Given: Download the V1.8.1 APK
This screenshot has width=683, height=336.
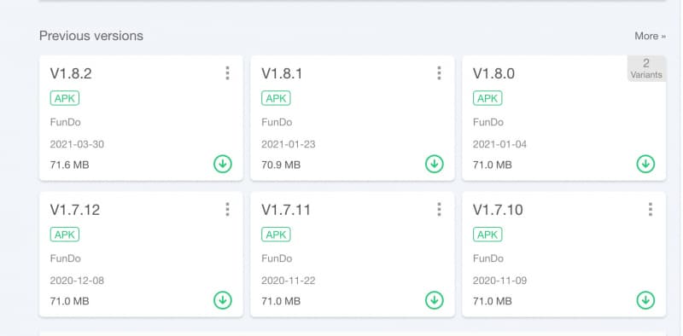Looking at the screenshot, I should [x=435, y=164].
